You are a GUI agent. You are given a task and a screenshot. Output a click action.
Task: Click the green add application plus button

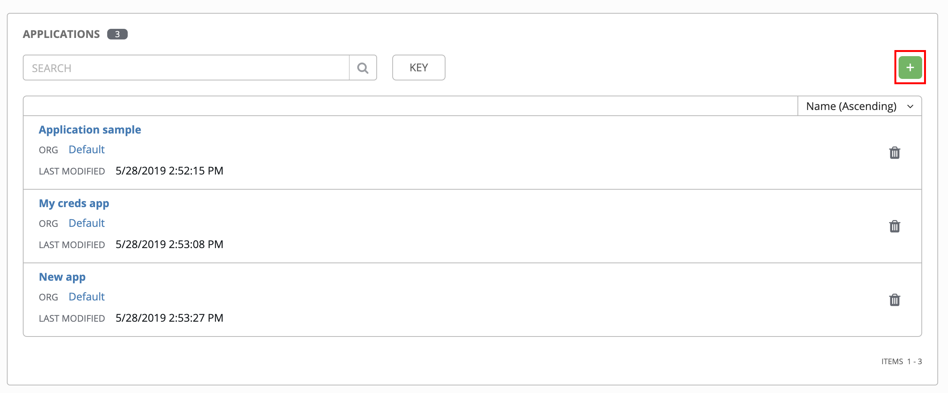click(910, 68)
